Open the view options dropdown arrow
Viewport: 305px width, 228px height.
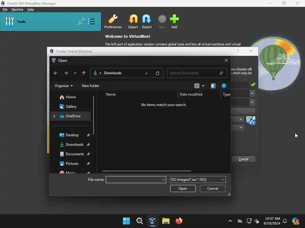coord(203,86)
